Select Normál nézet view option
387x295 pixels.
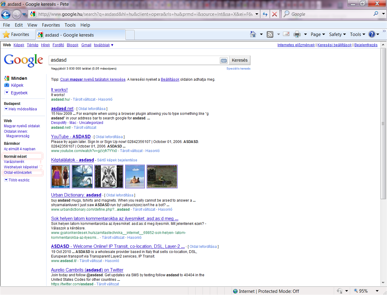point(15,157)
